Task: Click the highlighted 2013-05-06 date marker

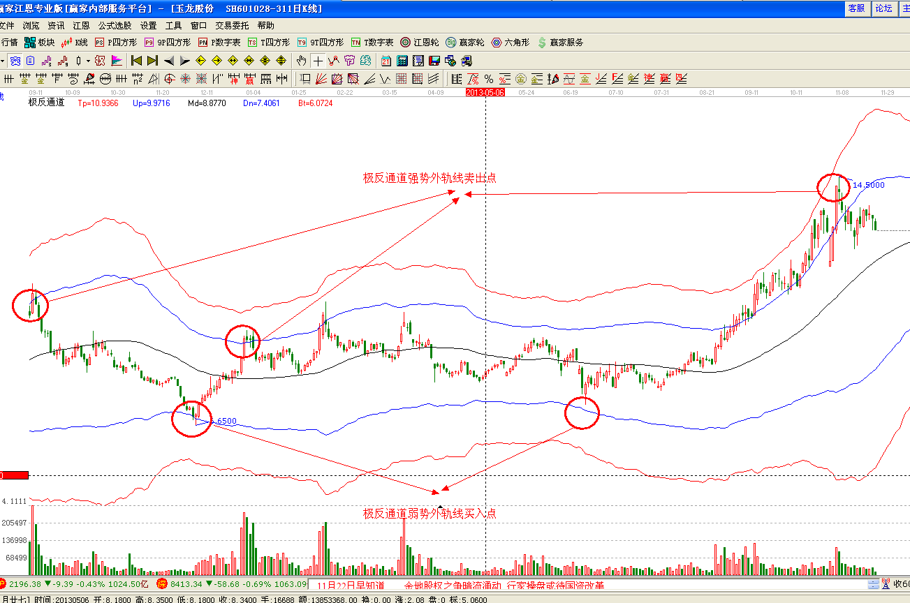Action: click(x=485, y=92)
